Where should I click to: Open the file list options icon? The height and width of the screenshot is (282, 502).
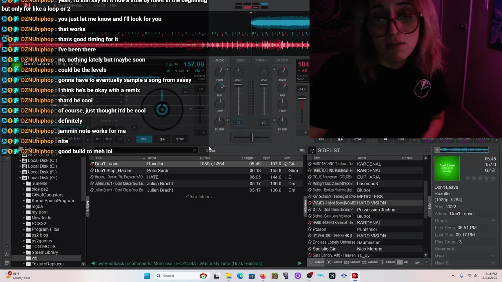(302, 150)
